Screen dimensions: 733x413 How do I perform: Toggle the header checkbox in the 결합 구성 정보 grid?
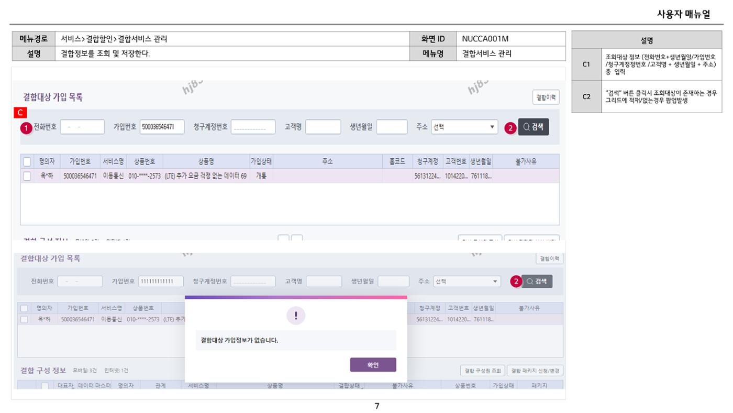(45, 386)
